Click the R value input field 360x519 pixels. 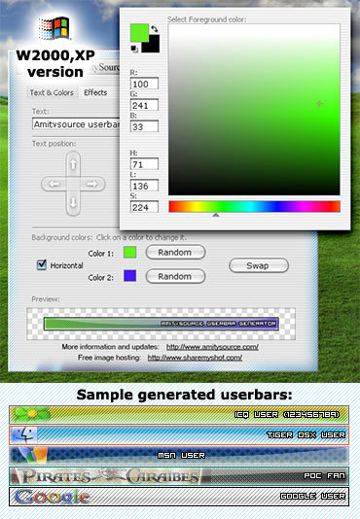144,84
